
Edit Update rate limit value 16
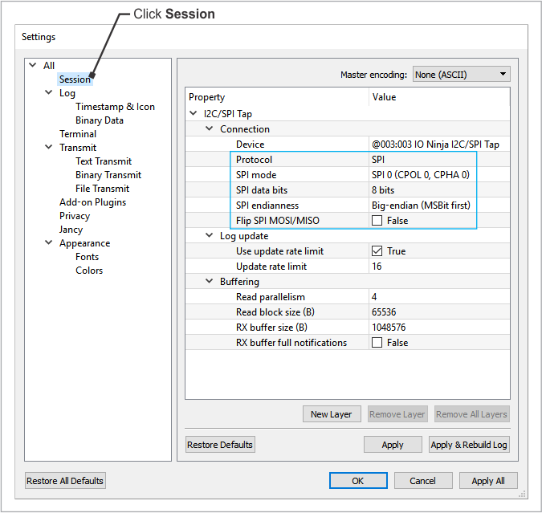pyautogui.click(x=439, y=267)
